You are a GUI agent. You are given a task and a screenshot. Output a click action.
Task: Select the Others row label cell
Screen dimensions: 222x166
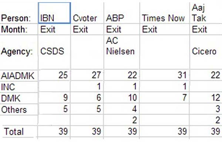tap(18, 110)
